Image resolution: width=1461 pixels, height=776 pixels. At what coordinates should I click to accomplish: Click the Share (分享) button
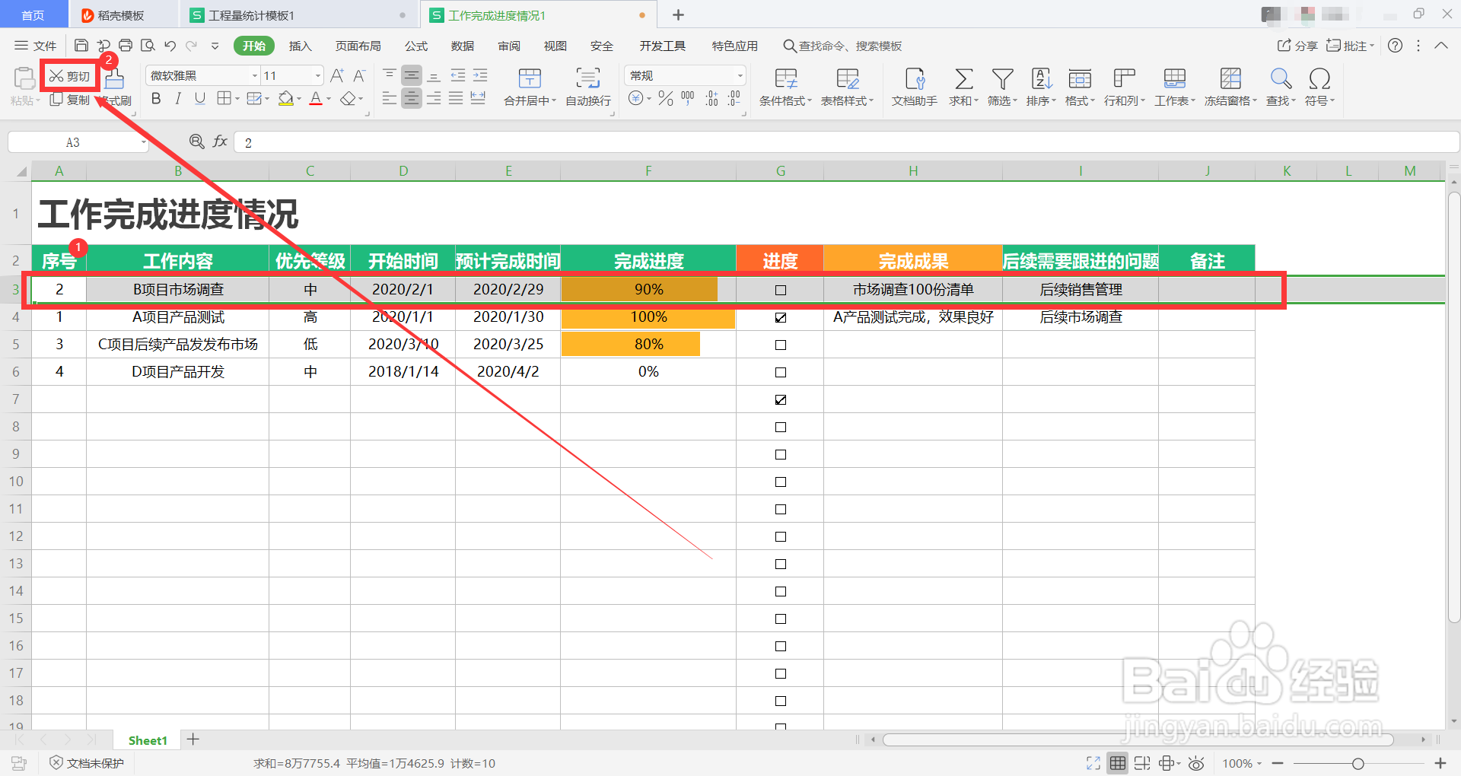1297,46
